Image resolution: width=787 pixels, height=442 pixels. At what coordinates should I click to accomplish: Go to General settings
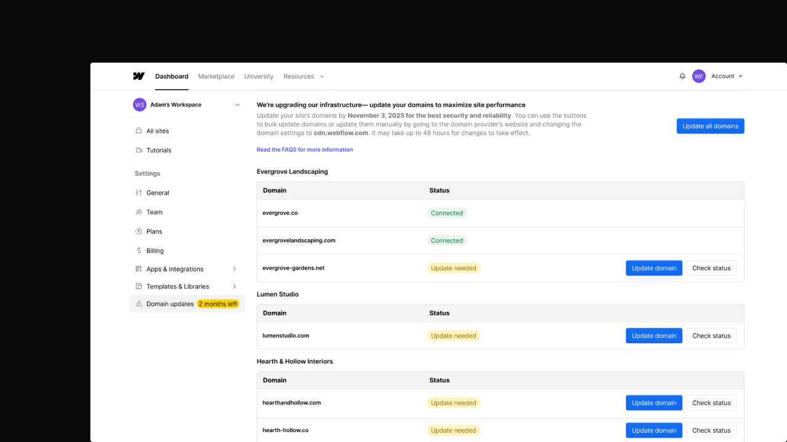[x=157, y=193]
